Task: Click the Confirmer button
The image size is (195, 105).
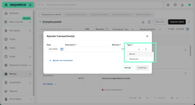Action: coord(142,68)
